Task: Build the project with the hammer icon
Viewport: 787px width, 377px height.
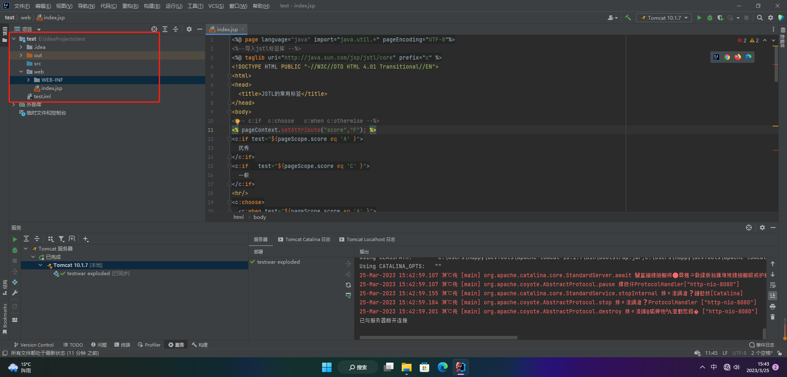Action: click(x=628, y=18)
